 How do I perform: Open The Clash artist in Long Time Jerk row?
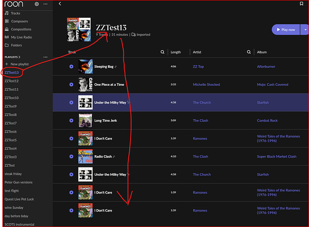200,120
